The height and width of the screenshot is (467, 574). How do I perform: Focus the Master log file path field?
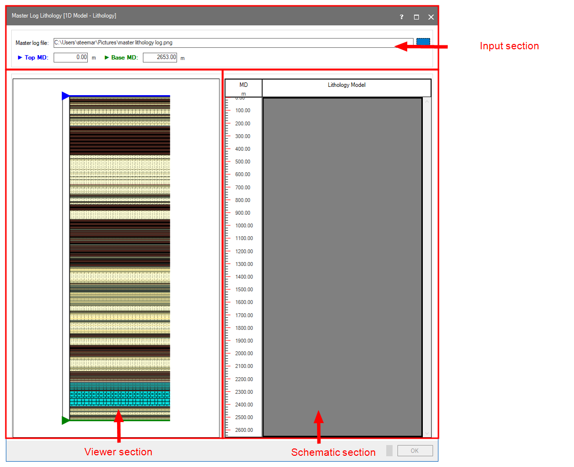(x=233, y=43)
